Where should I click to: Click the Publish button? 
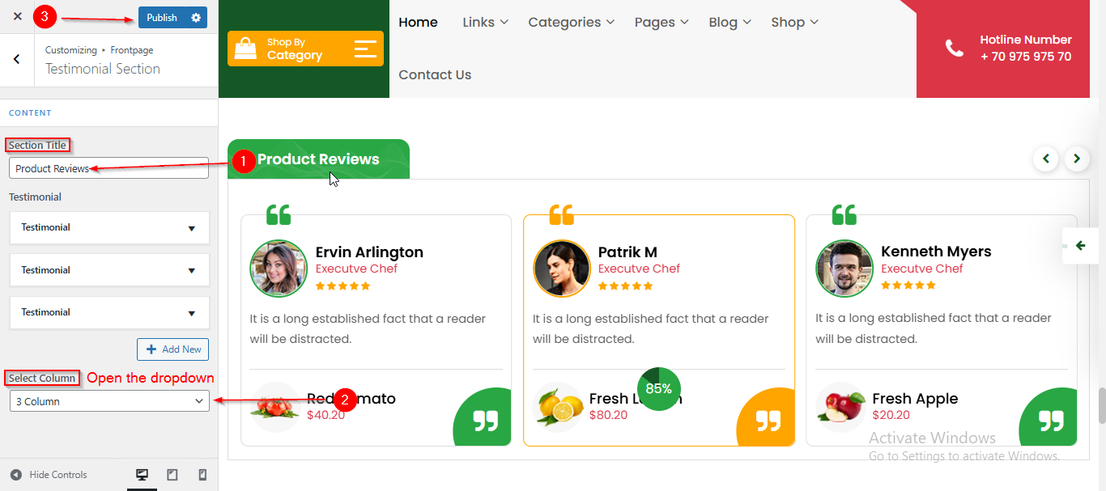pos(162,17)
